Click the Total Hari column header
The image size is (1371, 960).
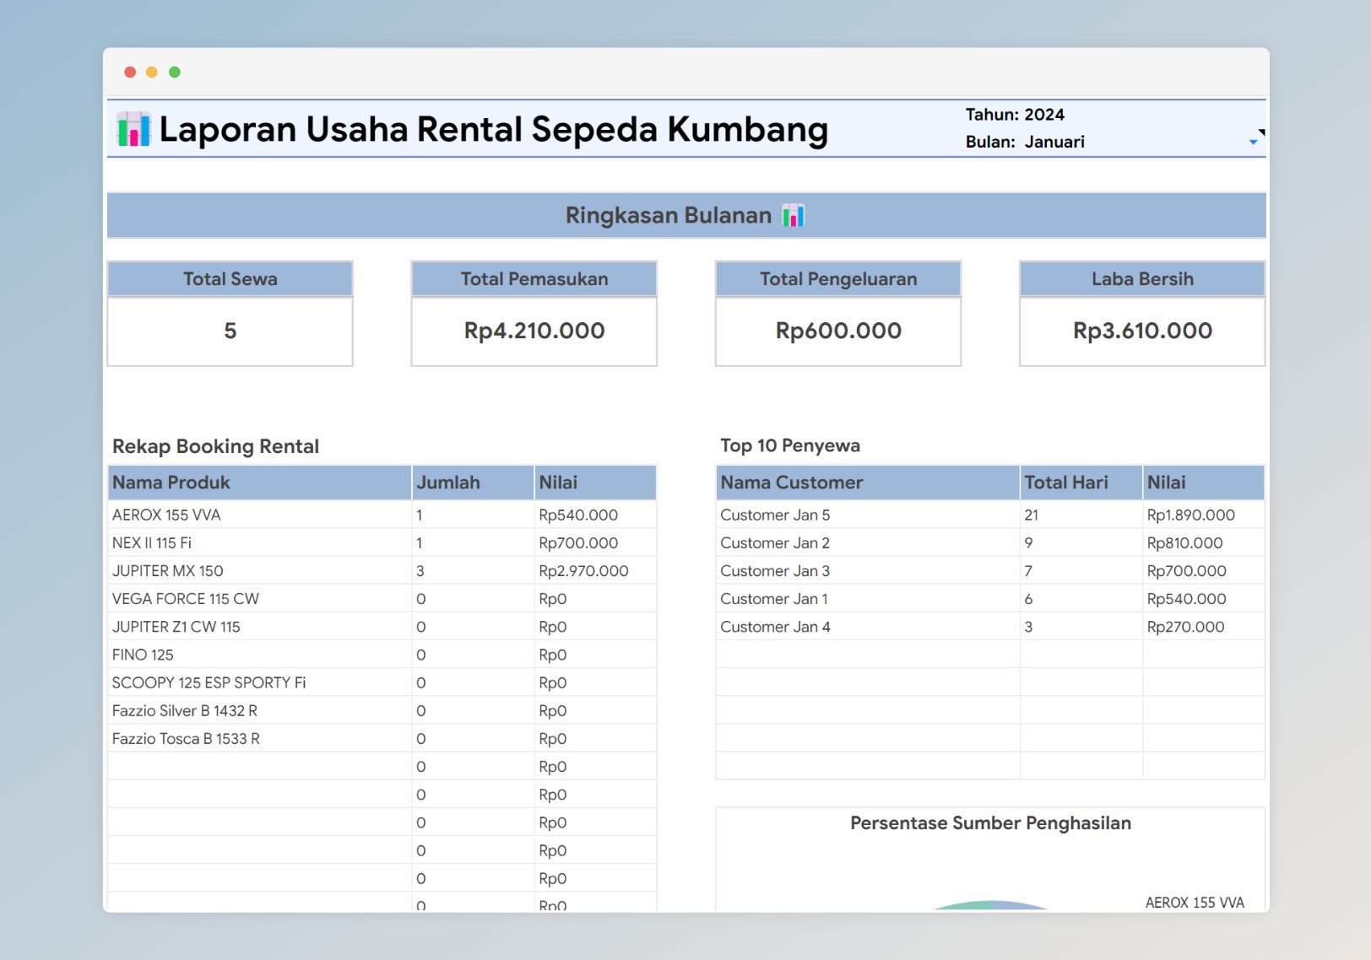(x=1081, y=483)
